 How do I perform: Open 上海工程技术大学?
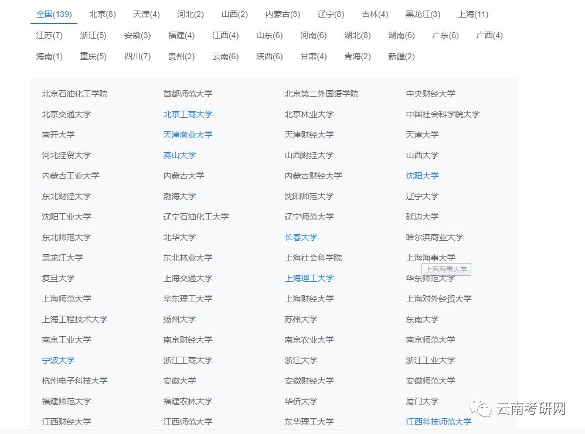point(74,319)
